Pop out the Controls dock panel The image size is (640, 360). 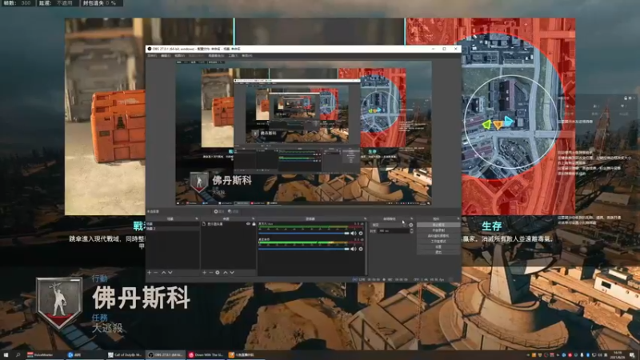(458, 218)
